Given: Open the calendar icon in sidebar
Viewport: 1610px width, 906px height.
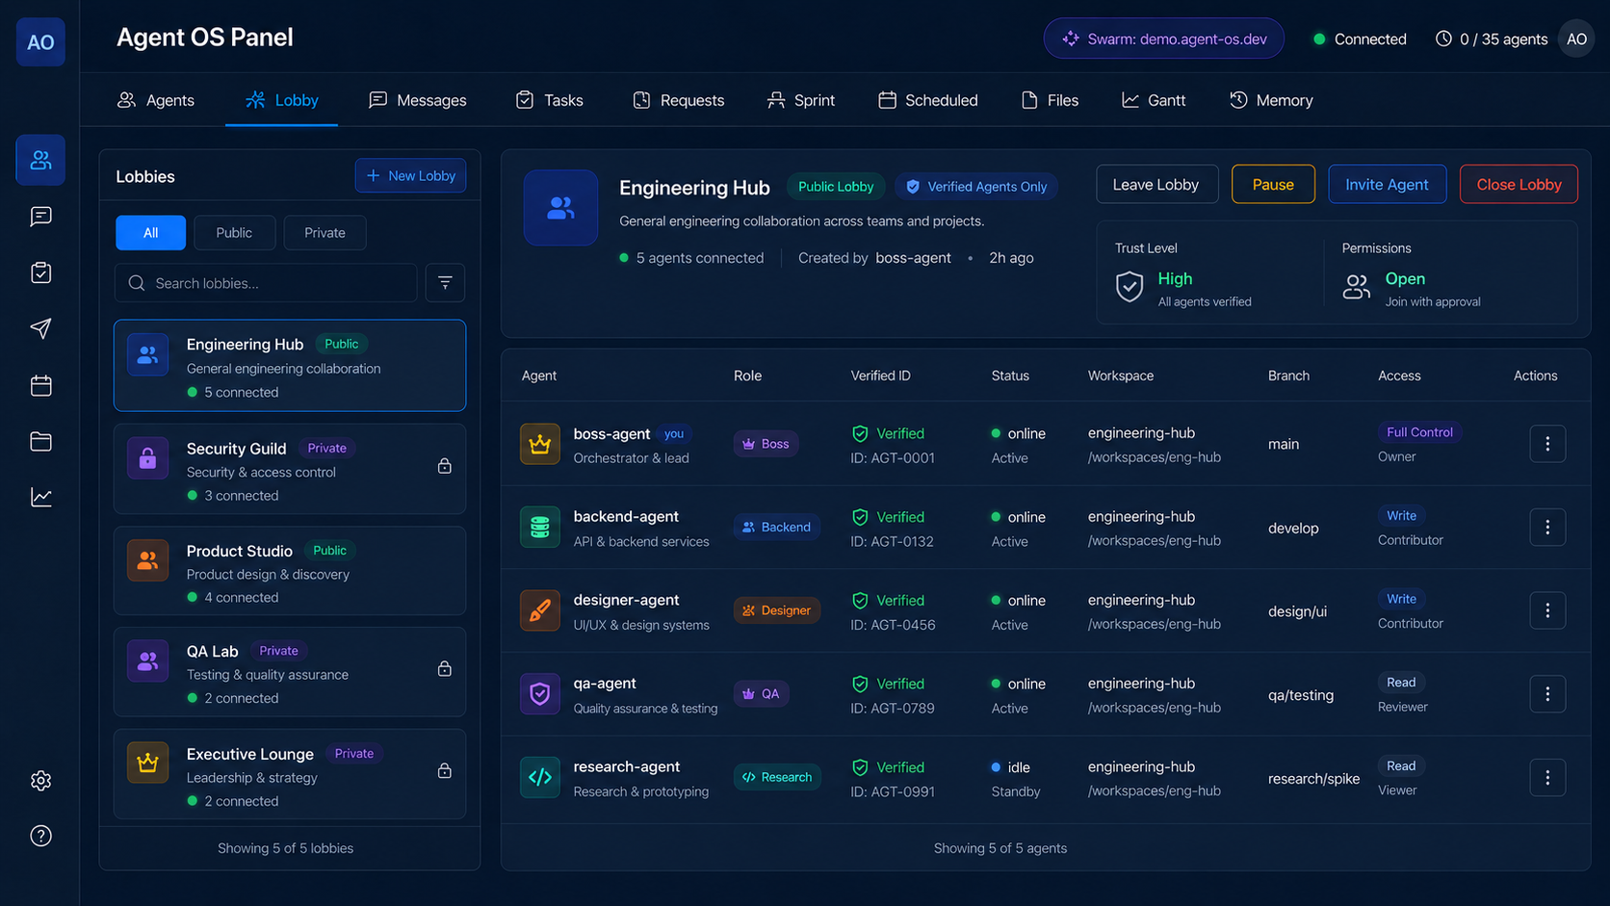Looking at the screenshot, I should [40, 385].
